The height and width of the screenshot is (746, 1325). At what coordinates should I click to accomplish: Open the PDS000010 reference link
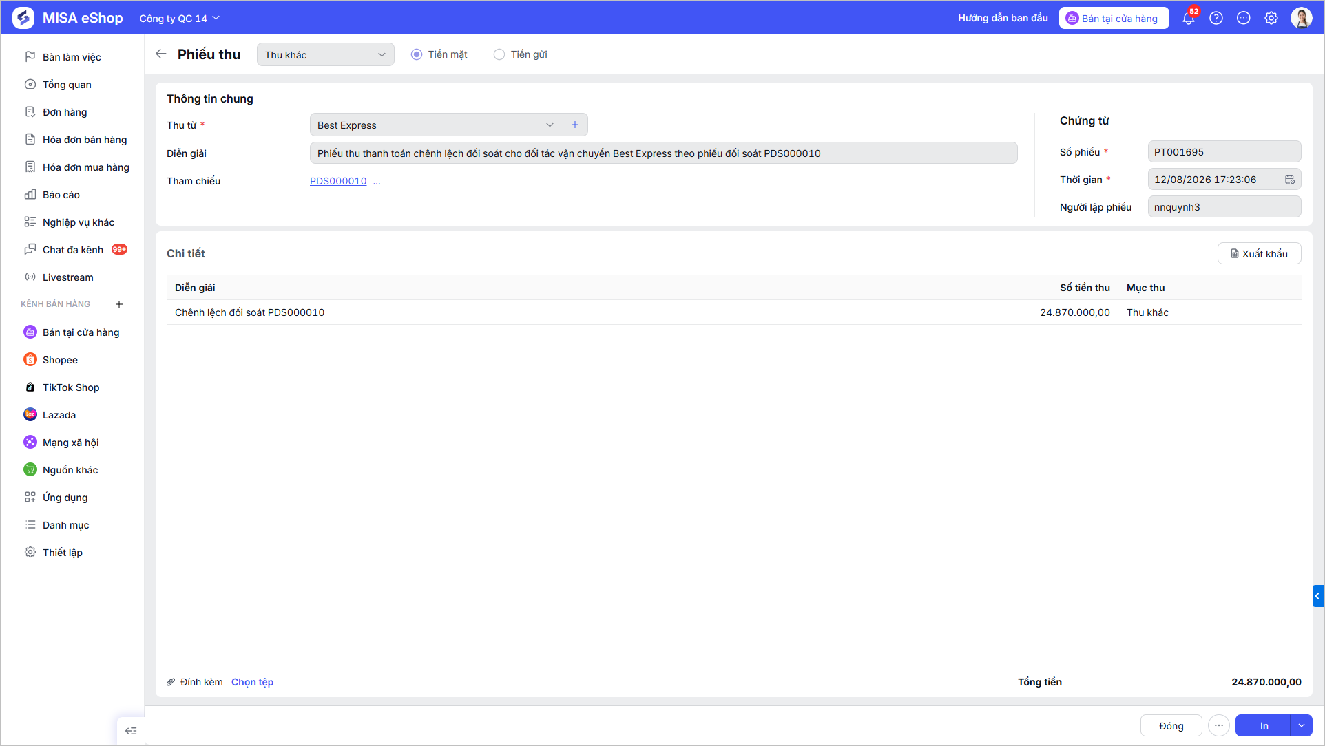(x=338, y=181)
